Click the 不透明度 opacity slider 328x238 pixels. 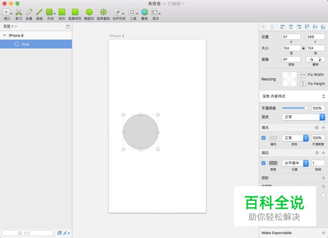tap(295, 108)
